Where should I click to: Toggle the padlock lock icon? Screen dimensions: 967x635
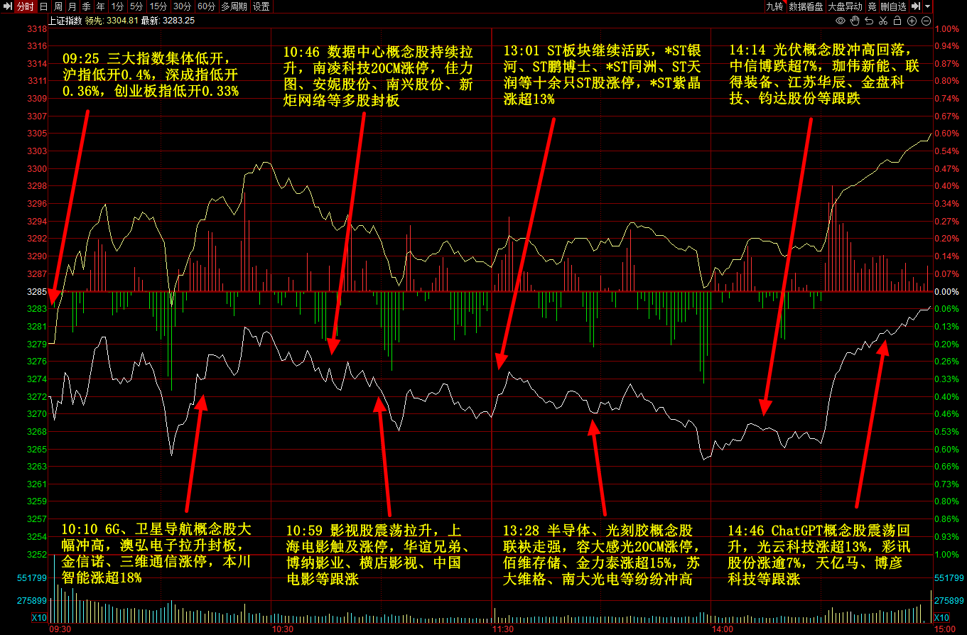tap(897, 21)
